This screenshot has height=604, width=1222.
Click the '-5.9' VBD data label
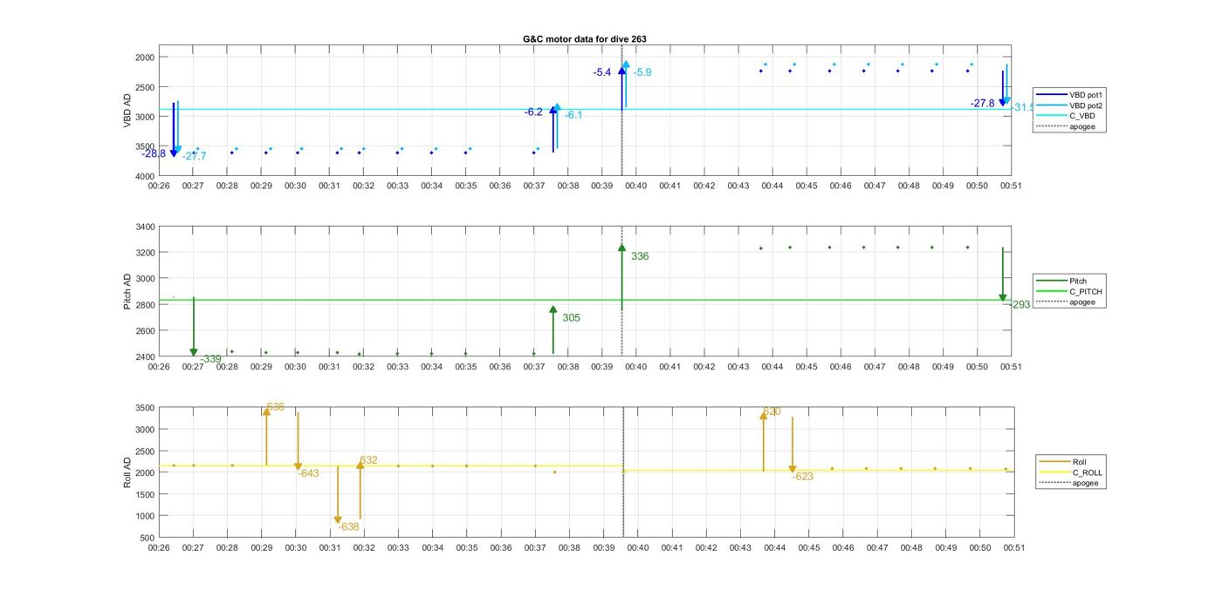coord(642,72)
